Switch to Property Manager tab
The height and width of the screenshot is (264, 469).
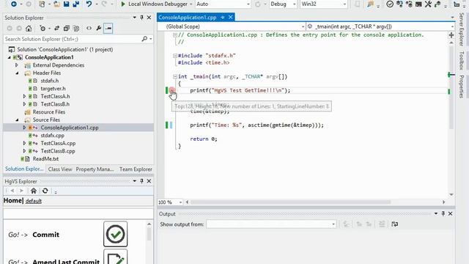pos(95,169)
